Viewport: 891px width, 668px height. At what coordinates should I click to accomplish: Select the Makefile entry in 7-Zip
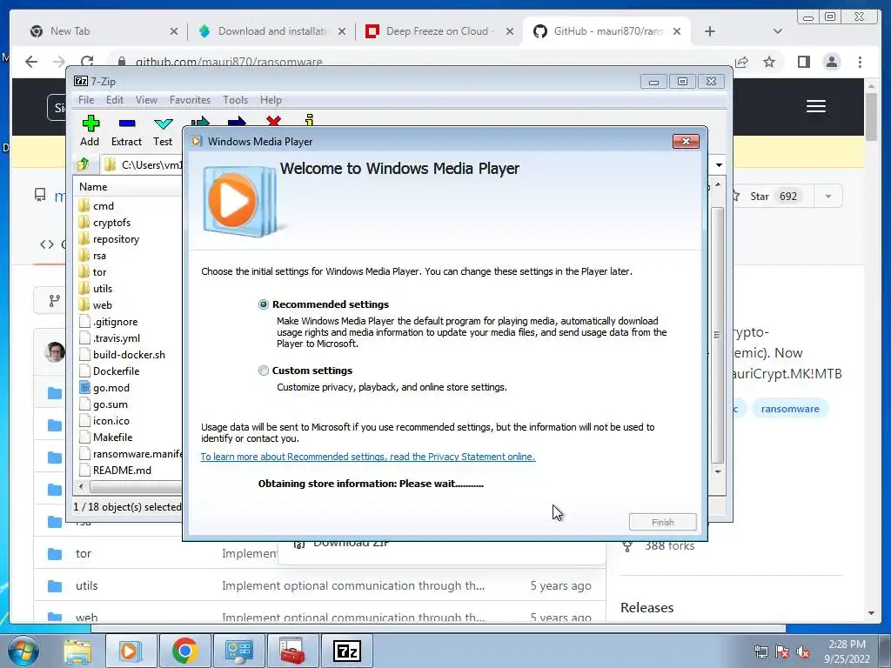pyautogui.click(x=112, y=437)
